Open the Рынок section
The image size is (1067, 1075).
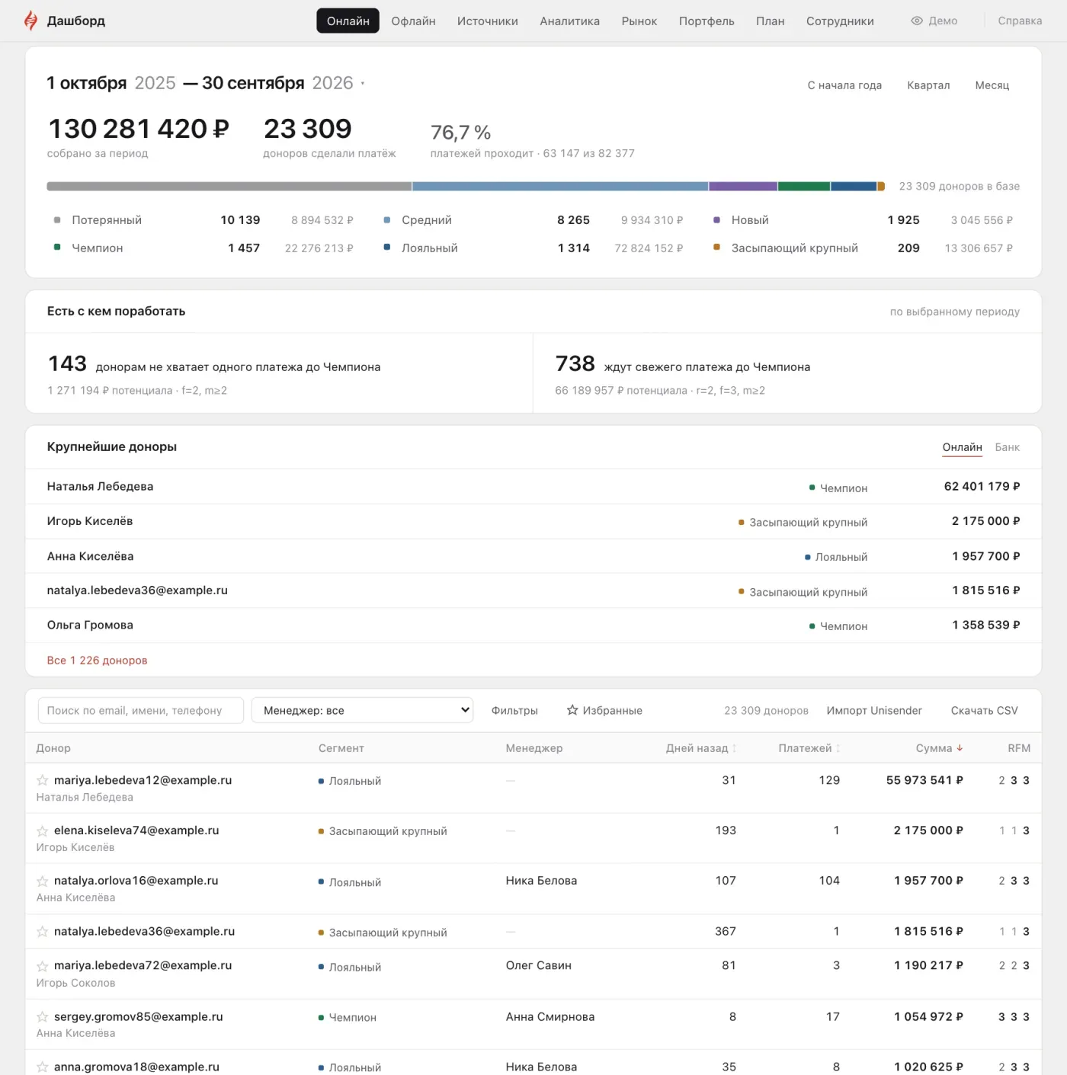[x=639, y=21]
